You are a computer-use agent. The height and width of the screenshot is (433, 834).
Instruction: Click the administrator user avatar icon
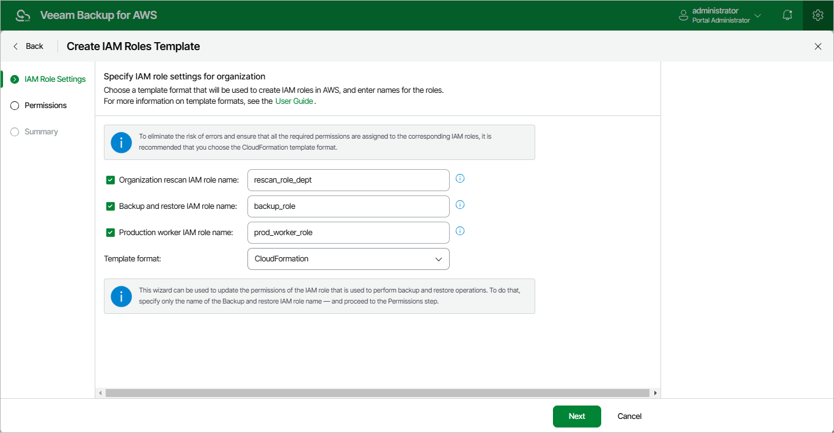(684, 15)
